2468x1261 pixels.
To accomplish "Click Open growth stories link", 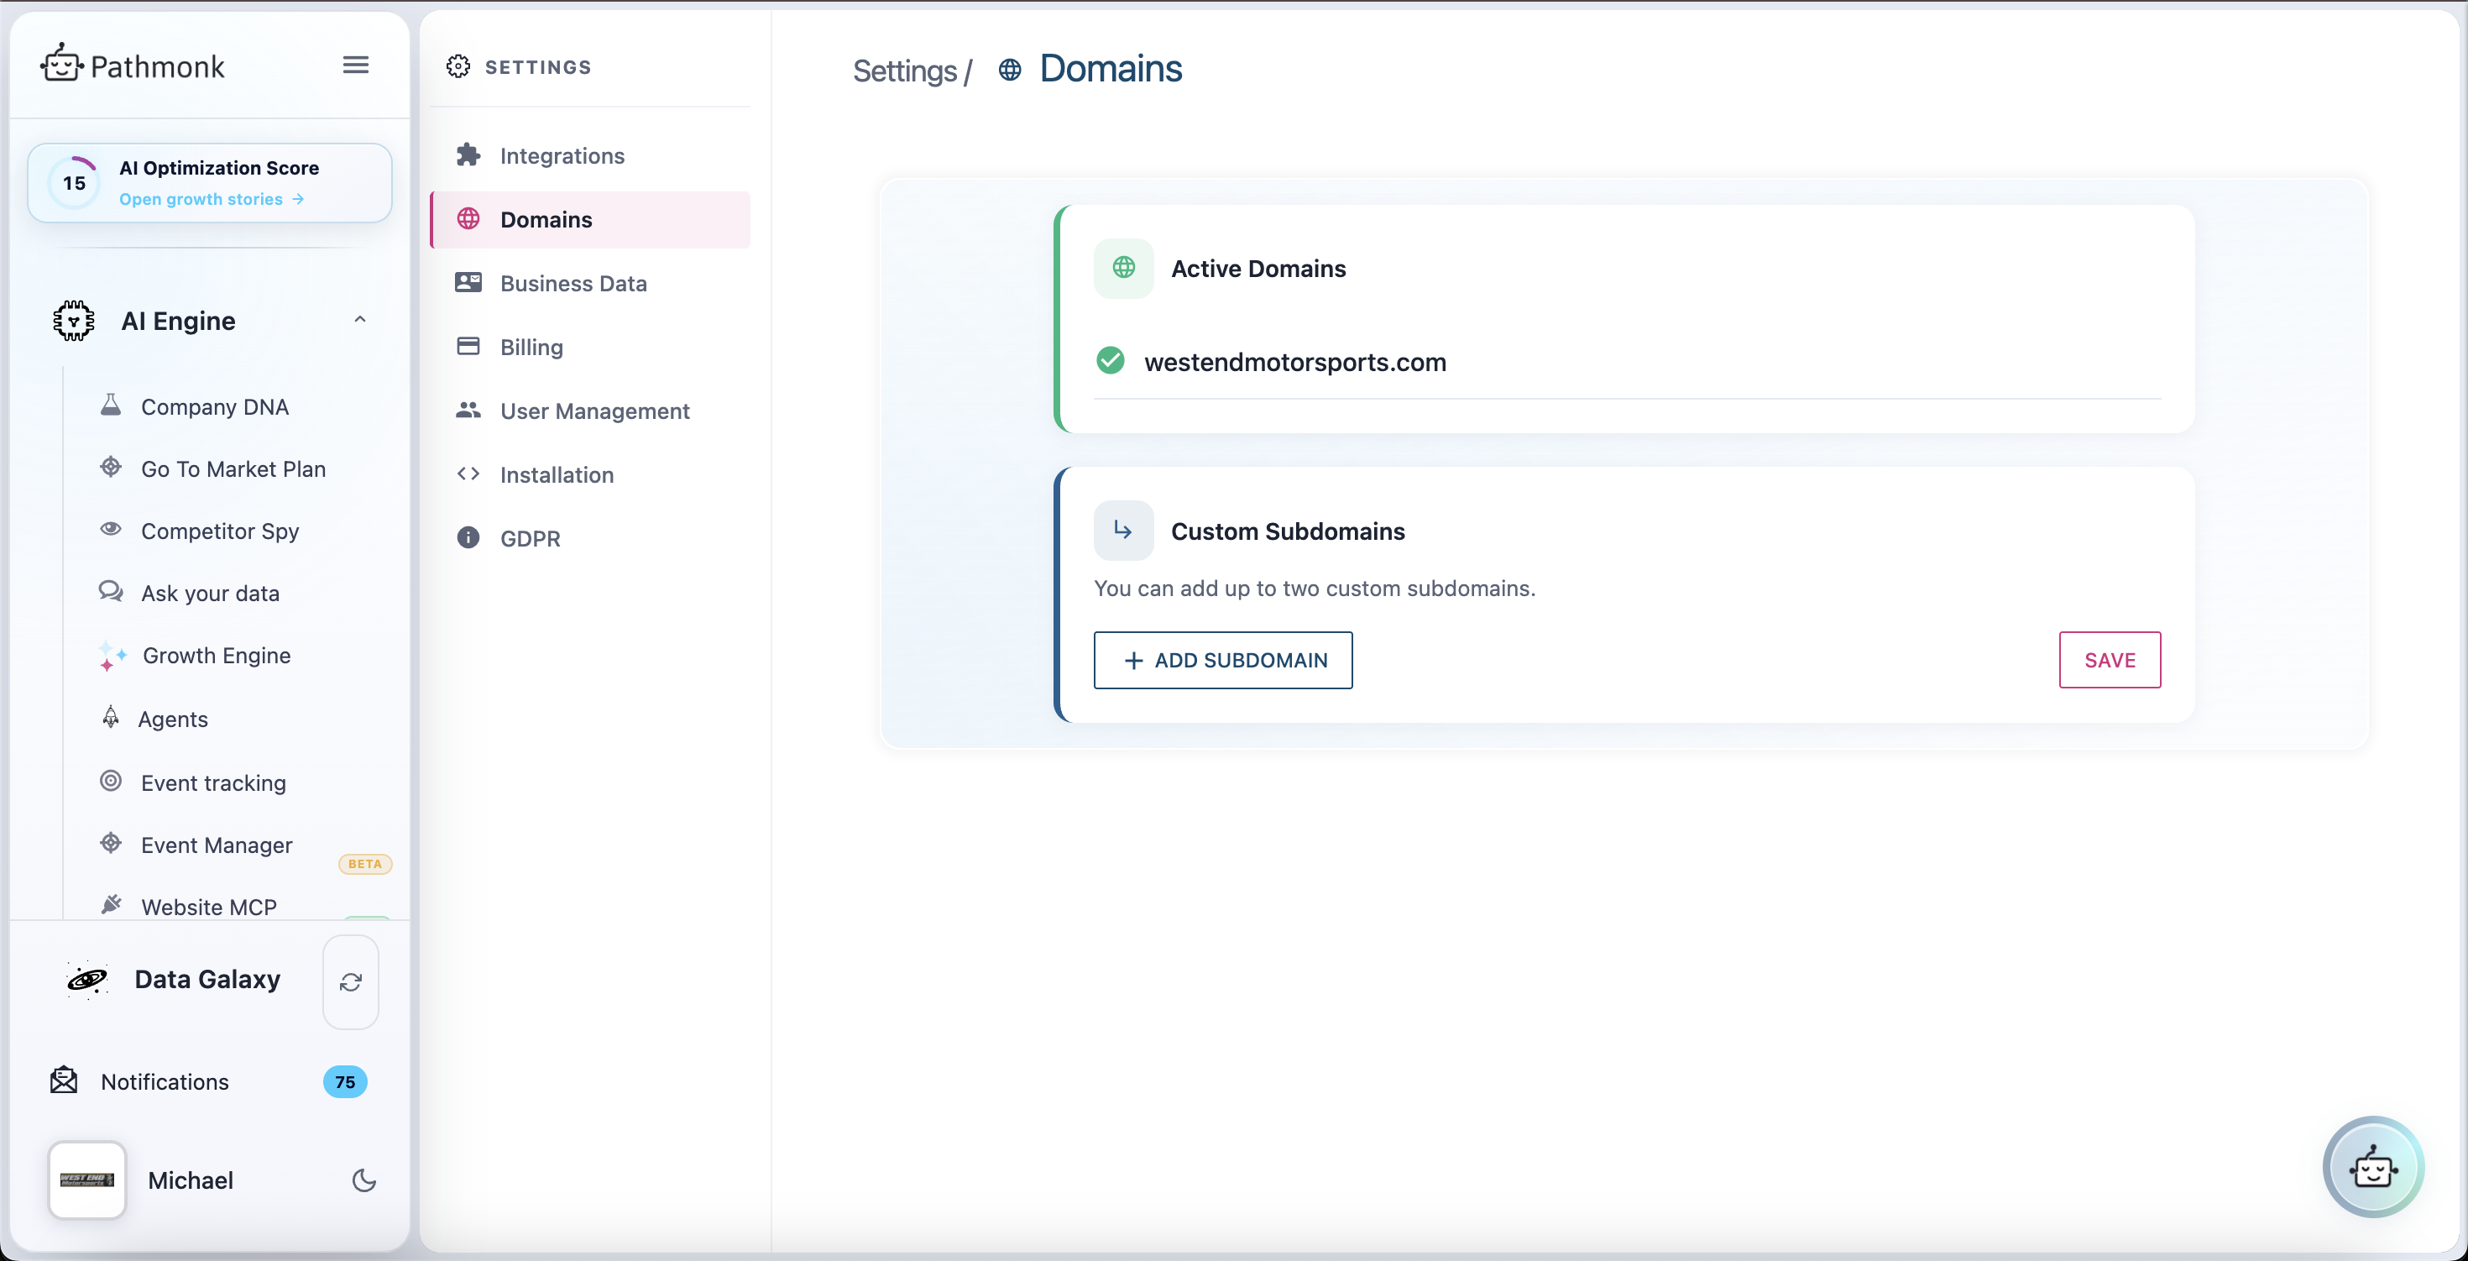I will point(211,199).
